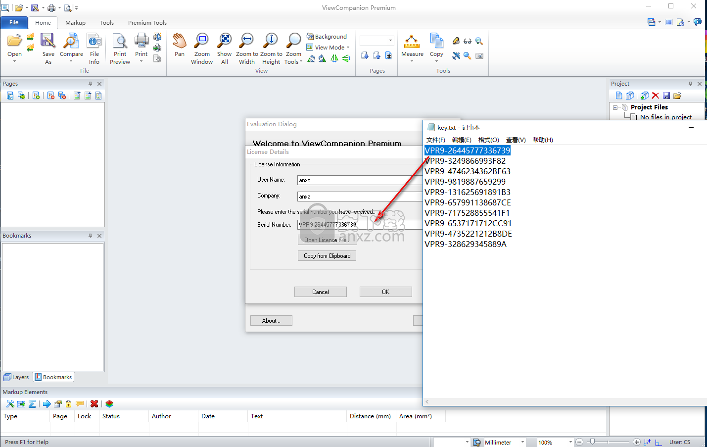Open Notepad 文件(F) menu
Image resolution: width=707 pixels, height=447 pixels.
click(435, 140)
